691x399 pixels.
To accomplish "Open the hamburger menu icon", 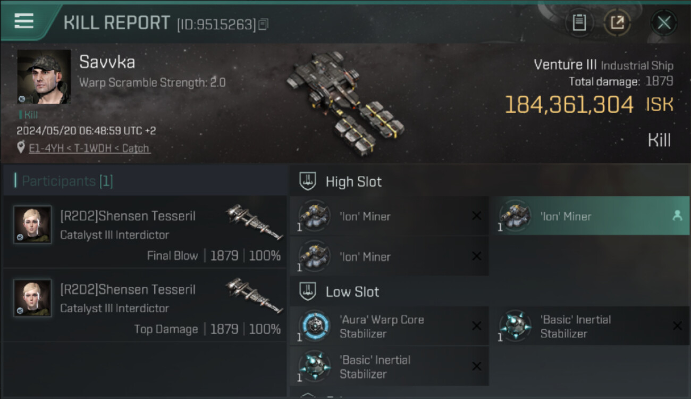I will tap(24, 21).
